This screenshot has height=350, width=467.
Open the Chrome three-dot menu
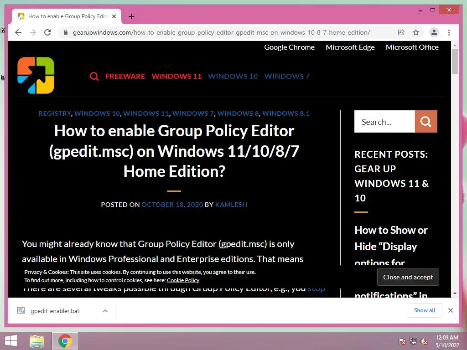click(449, 32)
